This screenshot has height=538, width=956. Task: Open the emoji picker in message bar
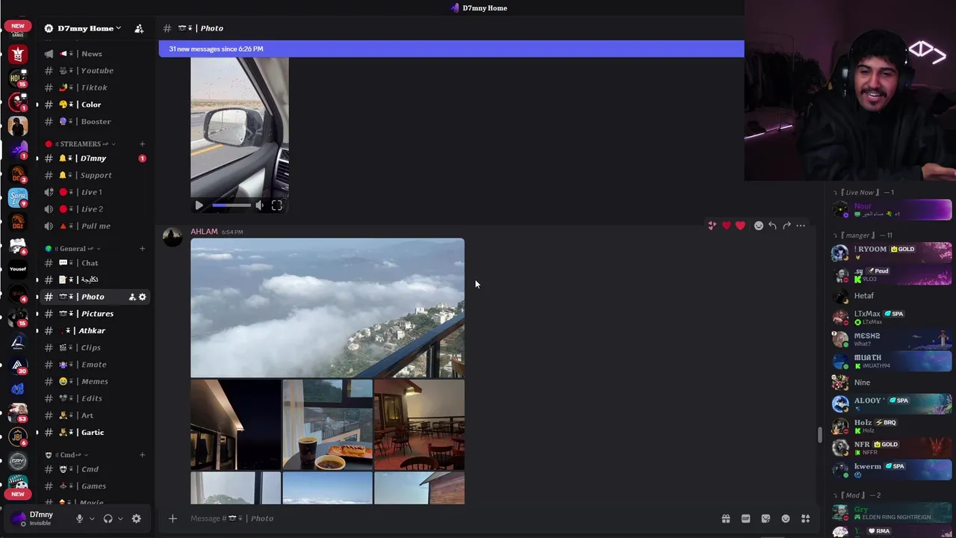pos(785,519)
